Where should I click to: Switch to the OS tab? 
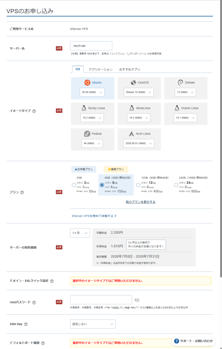pos(78,69)
